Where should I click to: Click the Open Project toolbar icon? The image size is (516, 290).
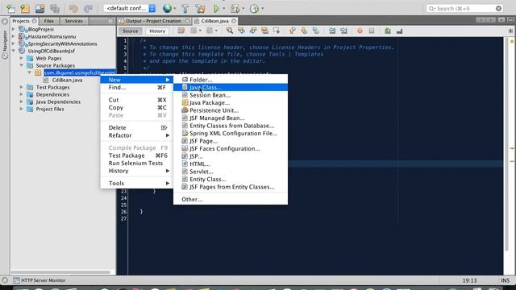click(40, 9)
